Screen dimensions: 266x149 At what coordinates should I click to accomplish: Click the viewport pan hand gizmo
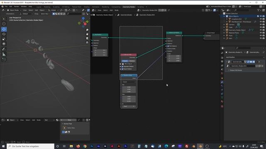tap(87, 34)
